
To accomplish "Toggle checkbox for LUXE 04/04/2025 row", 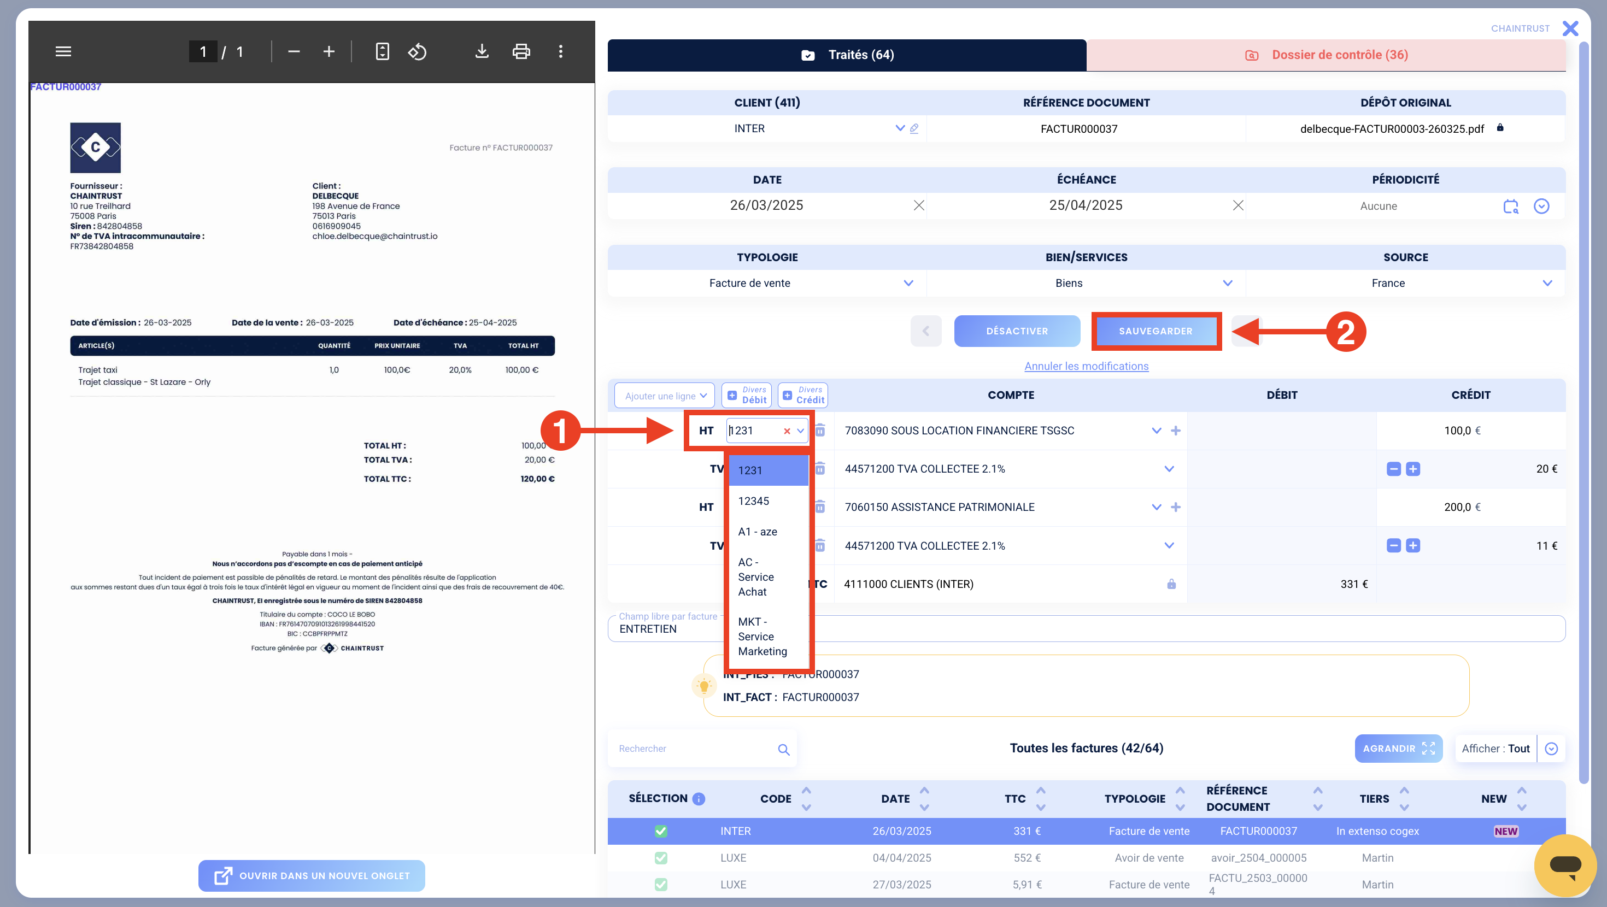I will click(x=661, y=858).
